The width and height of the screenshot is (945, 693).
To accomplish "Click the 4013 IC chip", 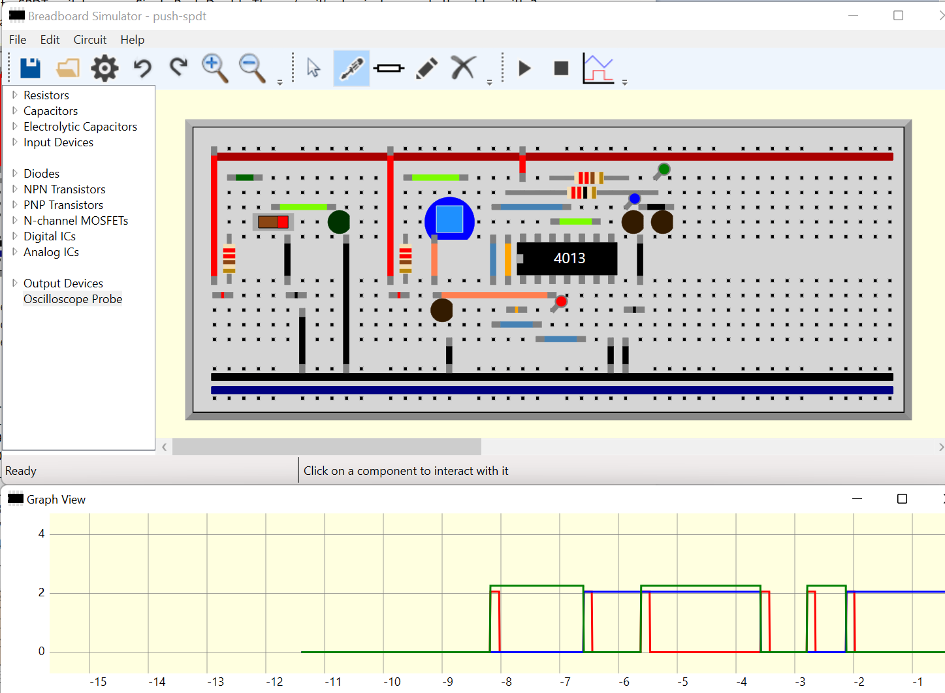I will click(567, 259).
